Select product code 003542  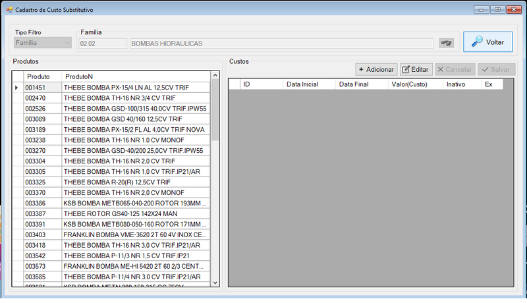click(x=43, y=256)
